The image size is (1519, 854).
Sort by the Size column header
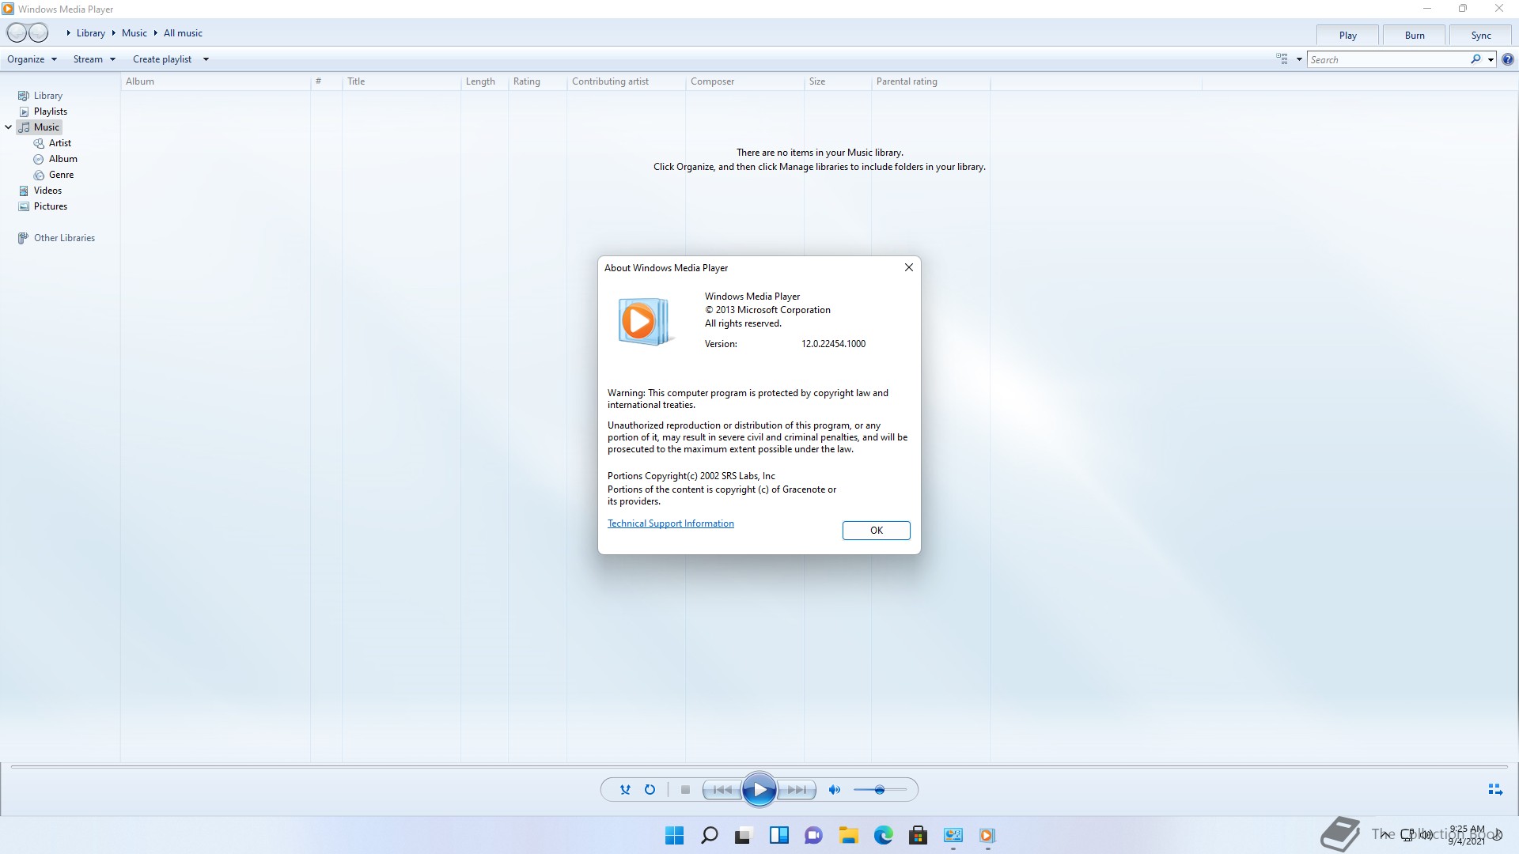click(837, 81)
